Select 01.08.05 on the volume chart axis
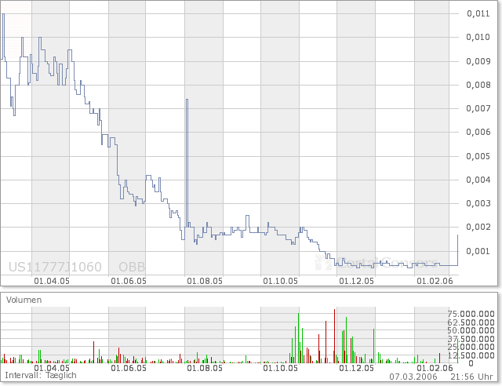The width and height of the screenshot is (502, 386). coord(204,367)
